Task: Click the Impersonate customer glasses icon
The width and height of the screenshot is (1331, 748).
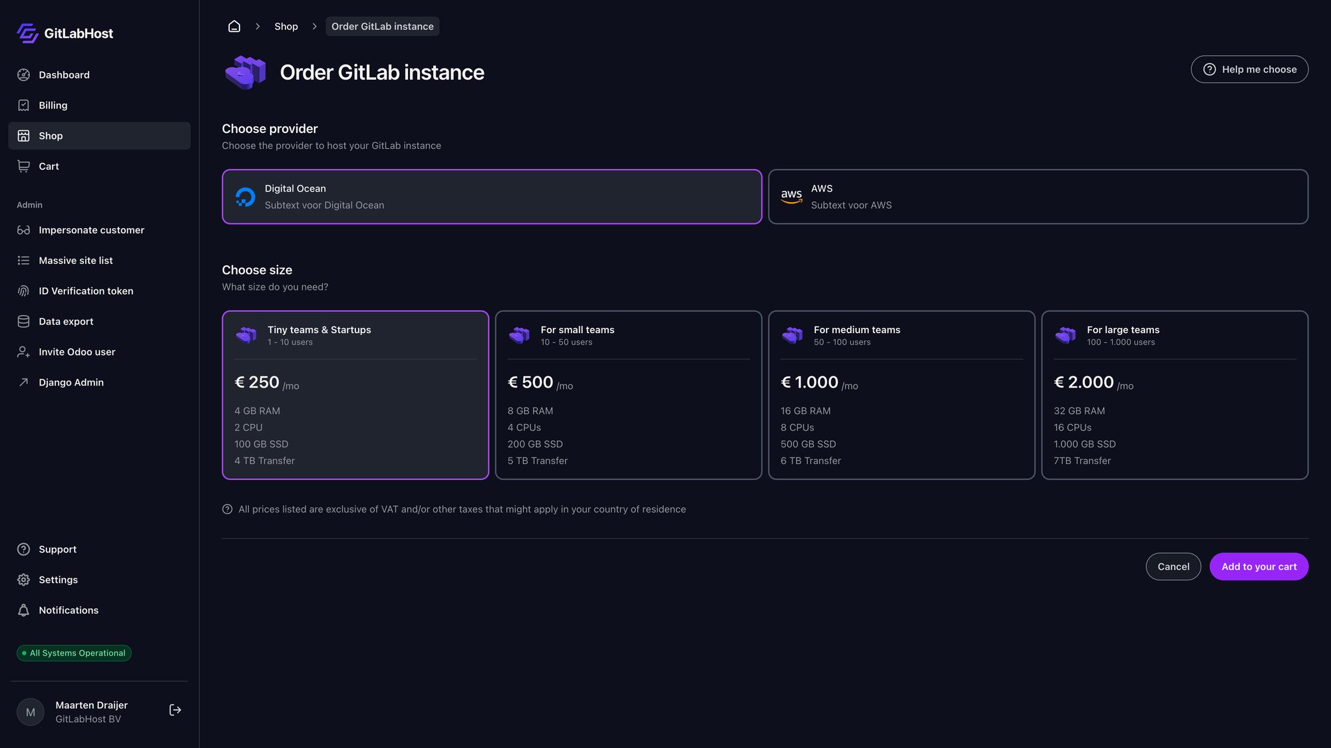Action: (x=23, y=230)
